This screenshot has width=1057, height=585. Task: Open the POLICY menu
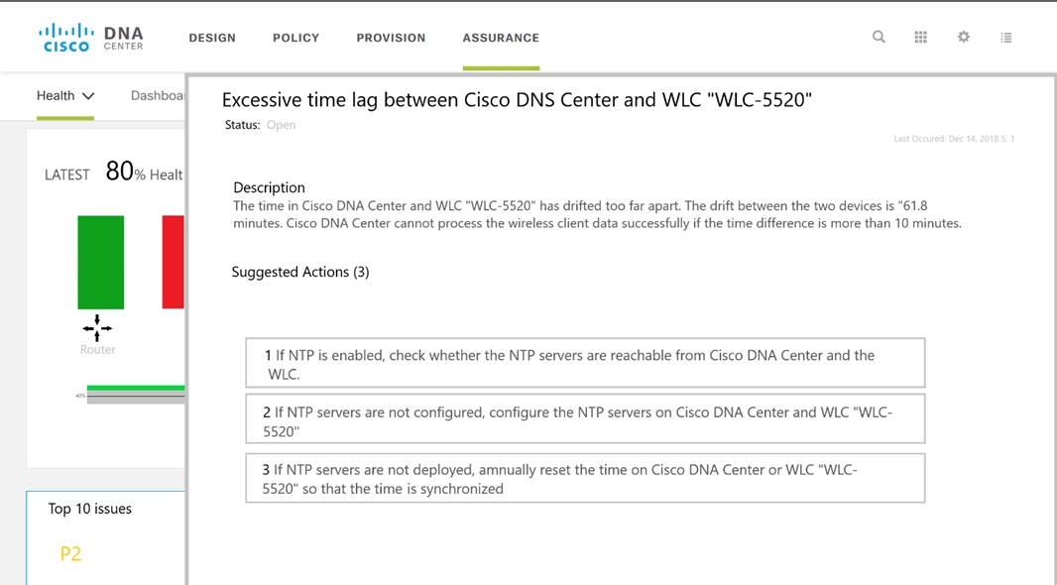295,38
